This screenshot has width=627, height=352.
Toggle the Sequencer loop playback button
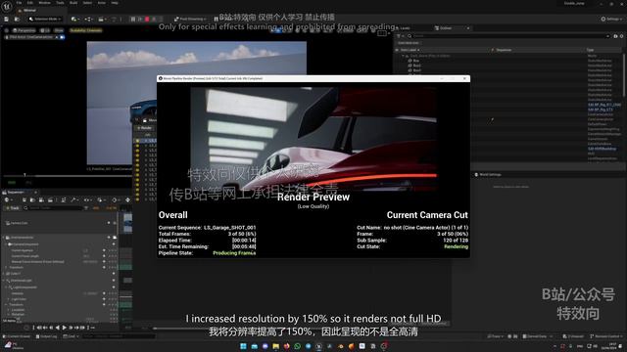pos(93,328)
